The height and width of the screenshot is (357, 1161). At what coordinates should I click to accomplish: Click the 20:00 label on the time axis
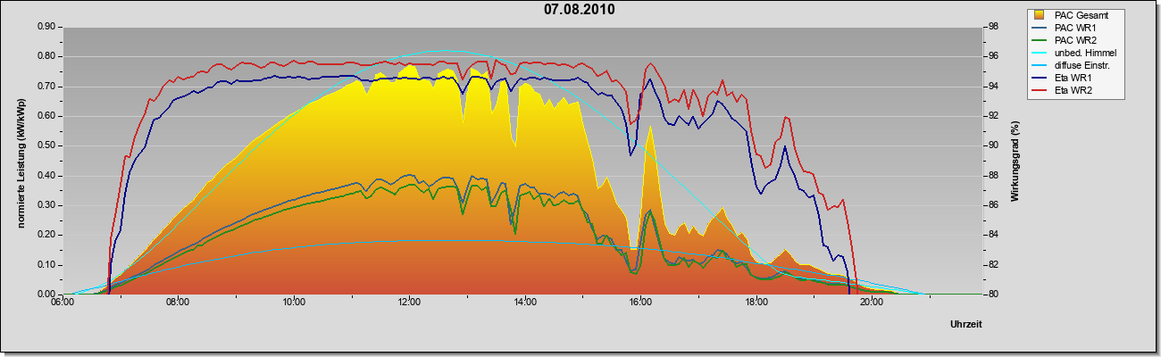pyautogui.click(x=872, y=303)
